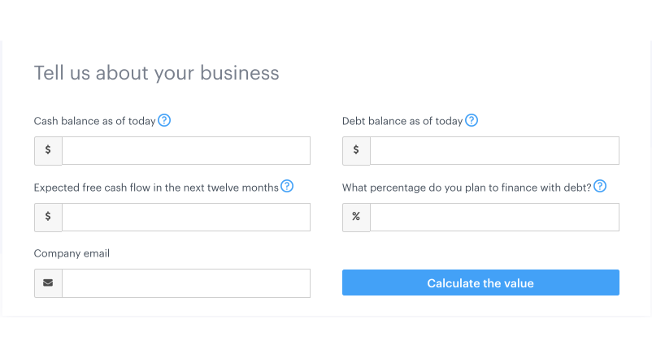Open help tooltip for Debt balance
The width and height of the screenshot is (652, 358).
(472, 120)
